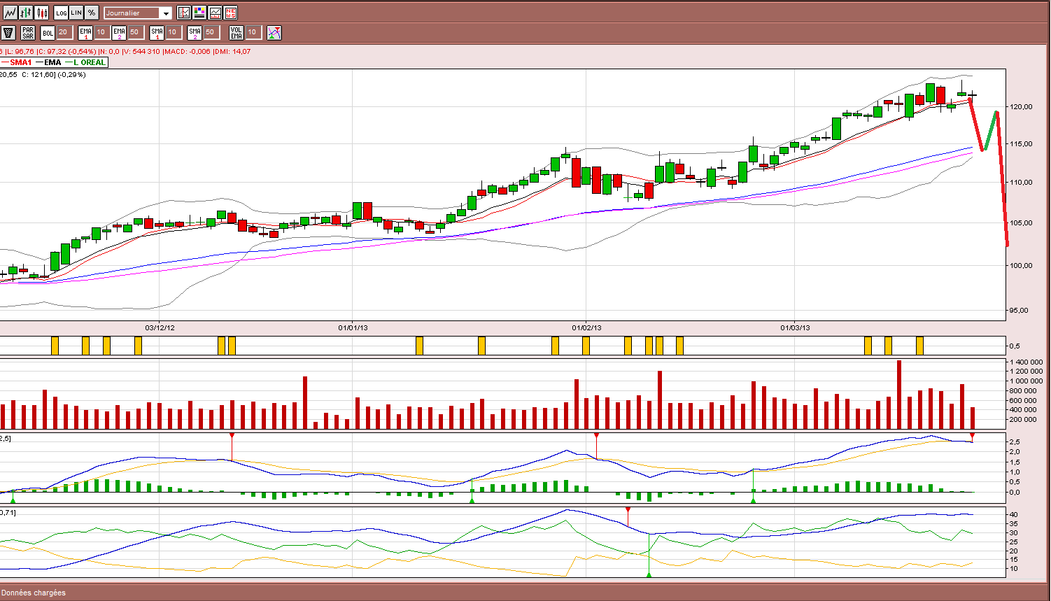Edit the SMA 1 period field
This screenshot has width=1051, height=601.
pos(173,32)
